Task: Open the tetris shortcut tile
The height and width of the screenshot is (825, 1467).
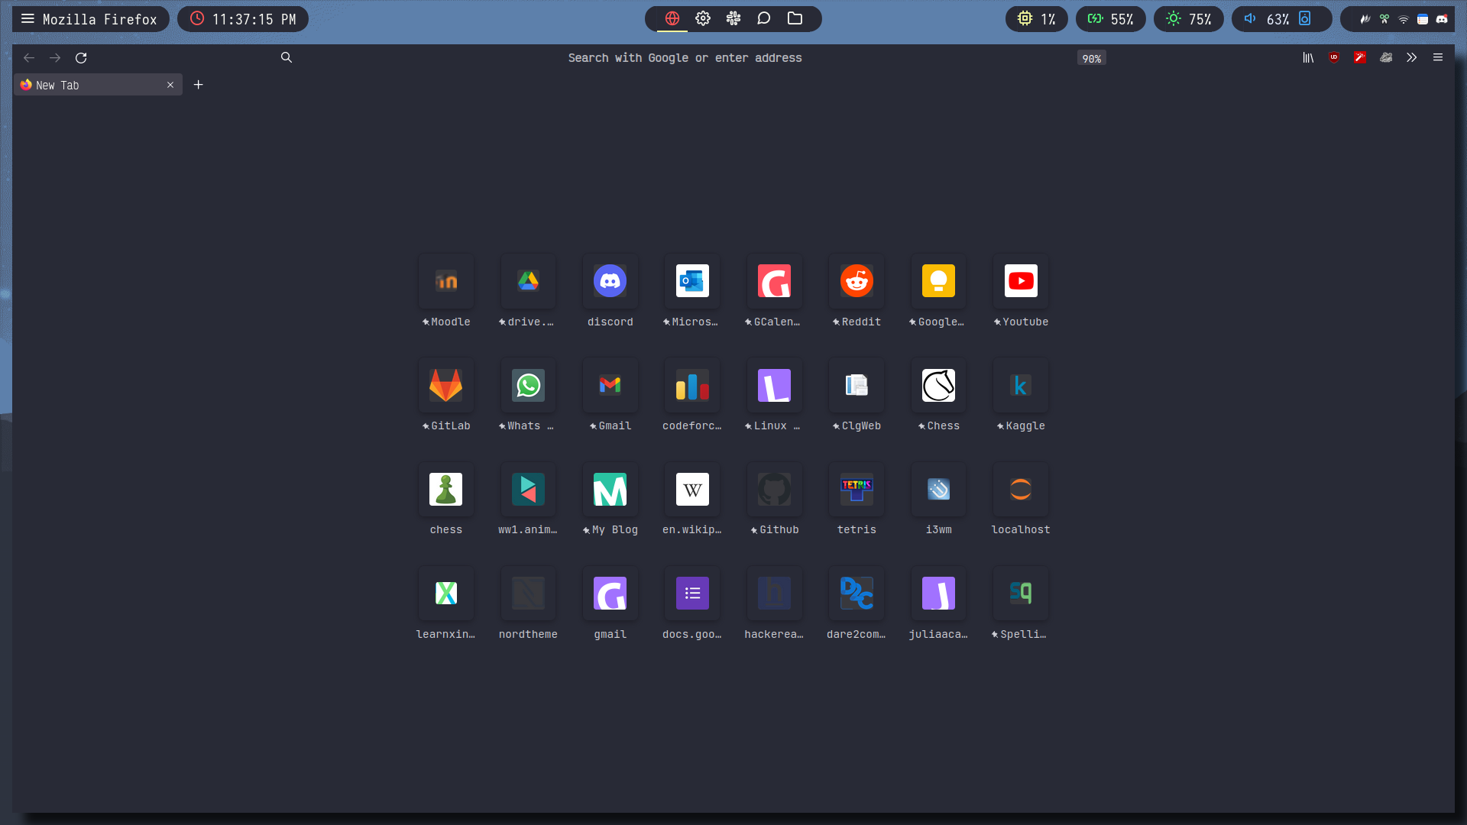Action: tap(857, 490)
